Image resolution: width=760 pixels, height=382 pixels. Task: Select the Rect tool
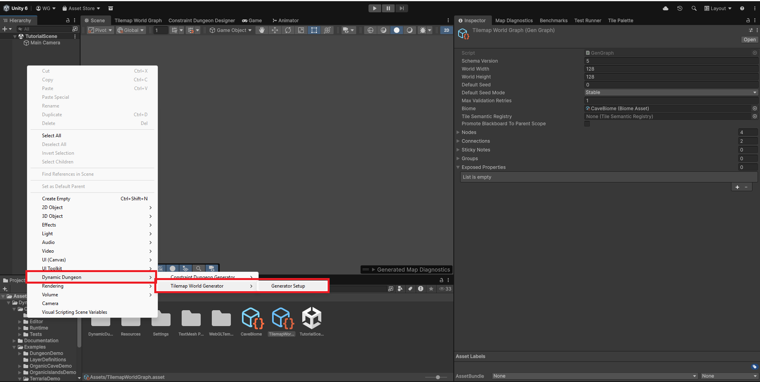[314, 30]
